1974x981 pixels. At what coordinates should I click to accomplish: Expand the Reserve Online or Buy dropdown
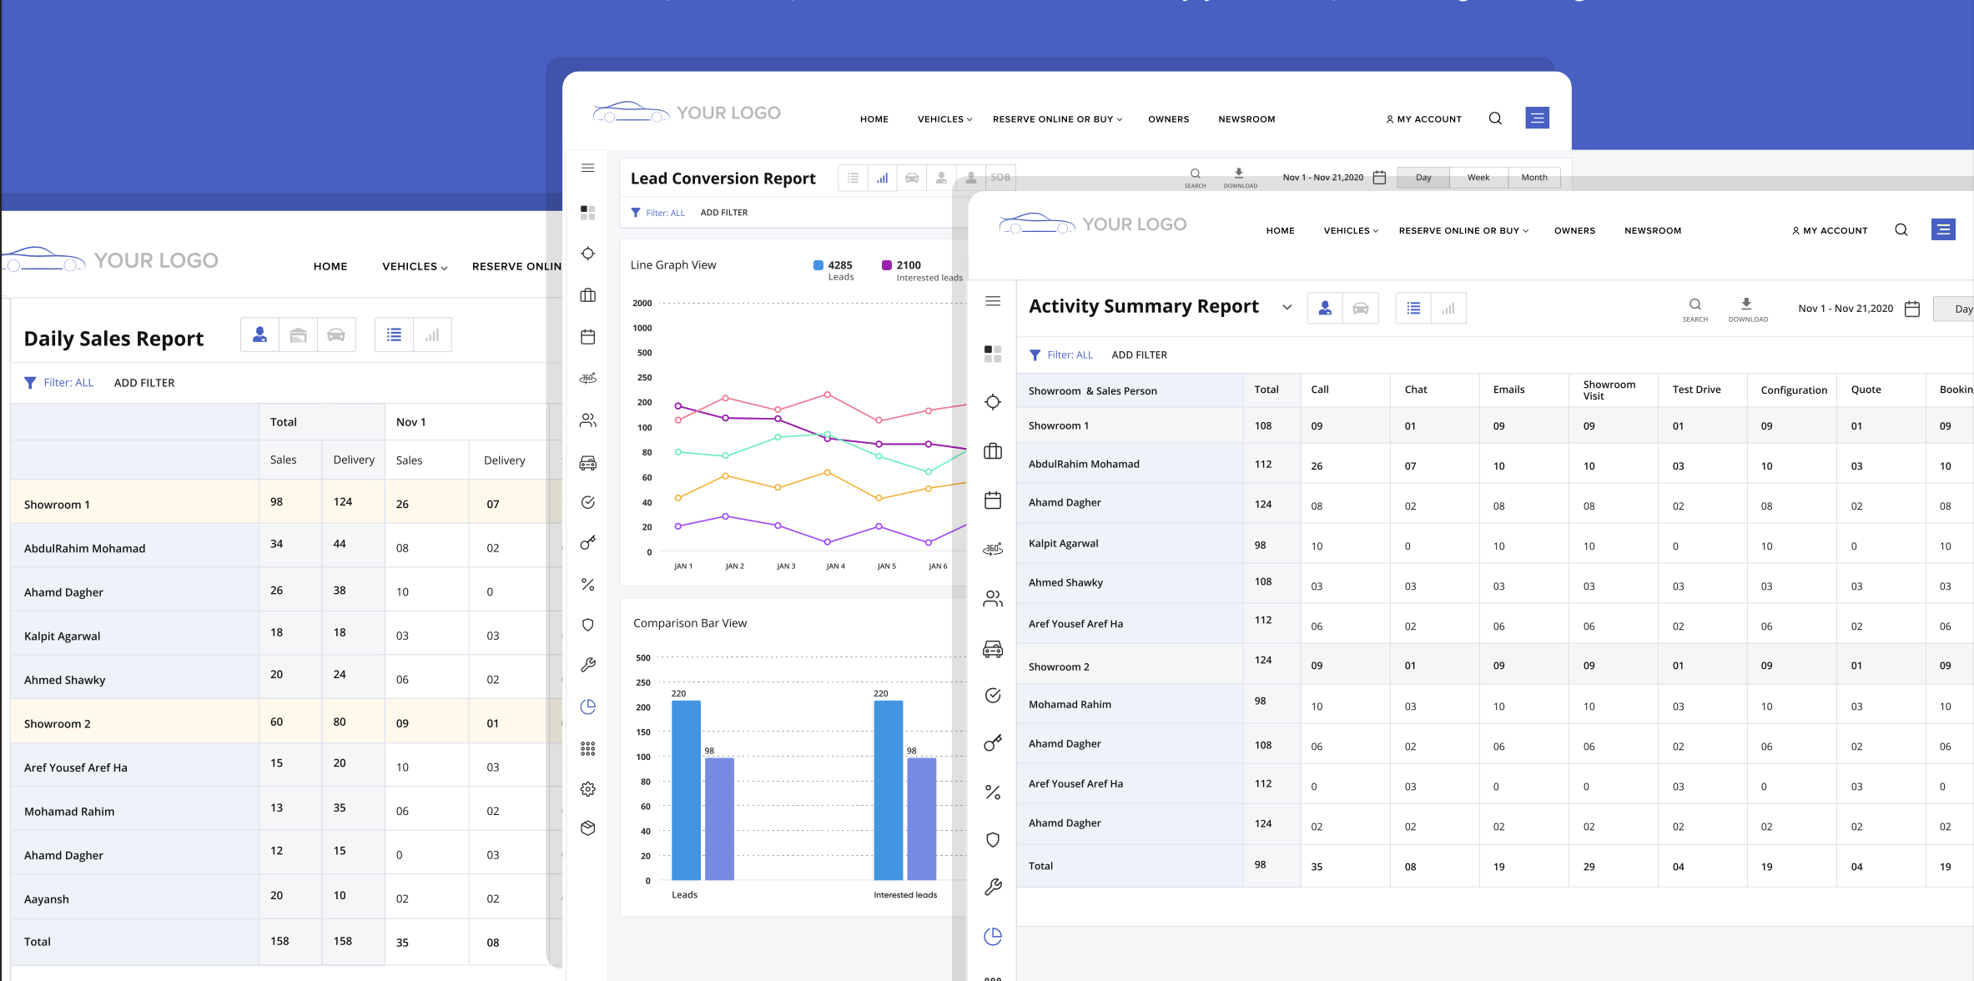(x=1463, y=230)
